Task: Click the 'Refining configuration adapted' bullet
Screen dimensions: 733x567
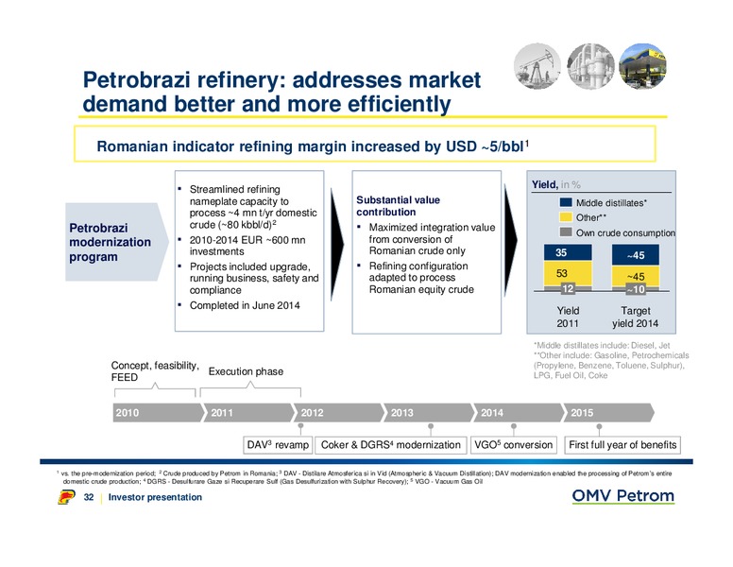Action: [421, 278]
